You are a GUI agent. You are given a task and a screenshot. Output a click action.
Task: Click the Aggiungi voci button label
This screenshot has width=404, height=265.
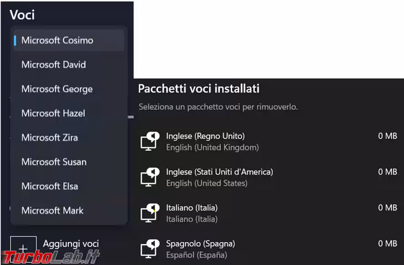point(71,244)
